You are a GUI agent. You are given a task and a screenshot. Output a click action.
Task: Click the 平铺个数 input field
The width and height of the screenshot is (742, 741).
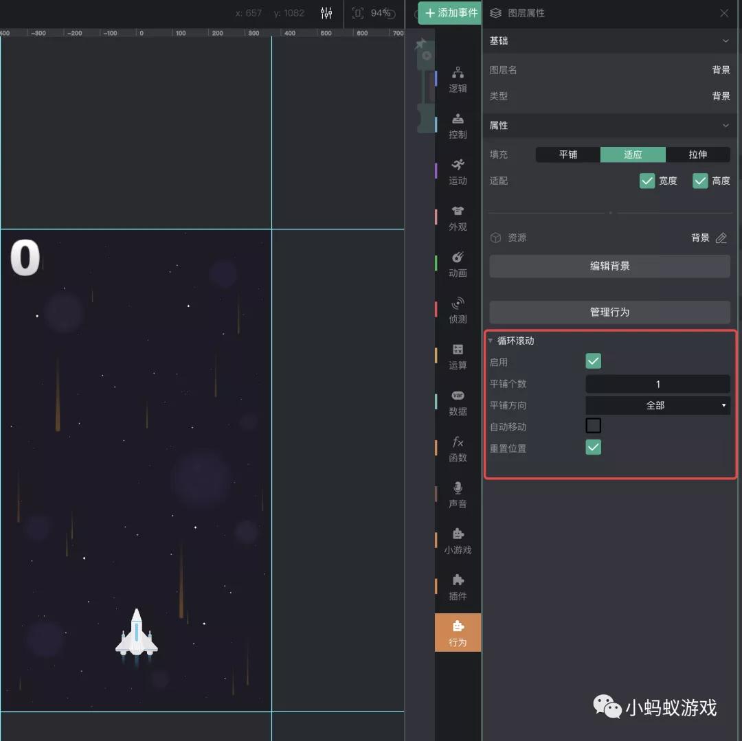click(x=657, y=383)
